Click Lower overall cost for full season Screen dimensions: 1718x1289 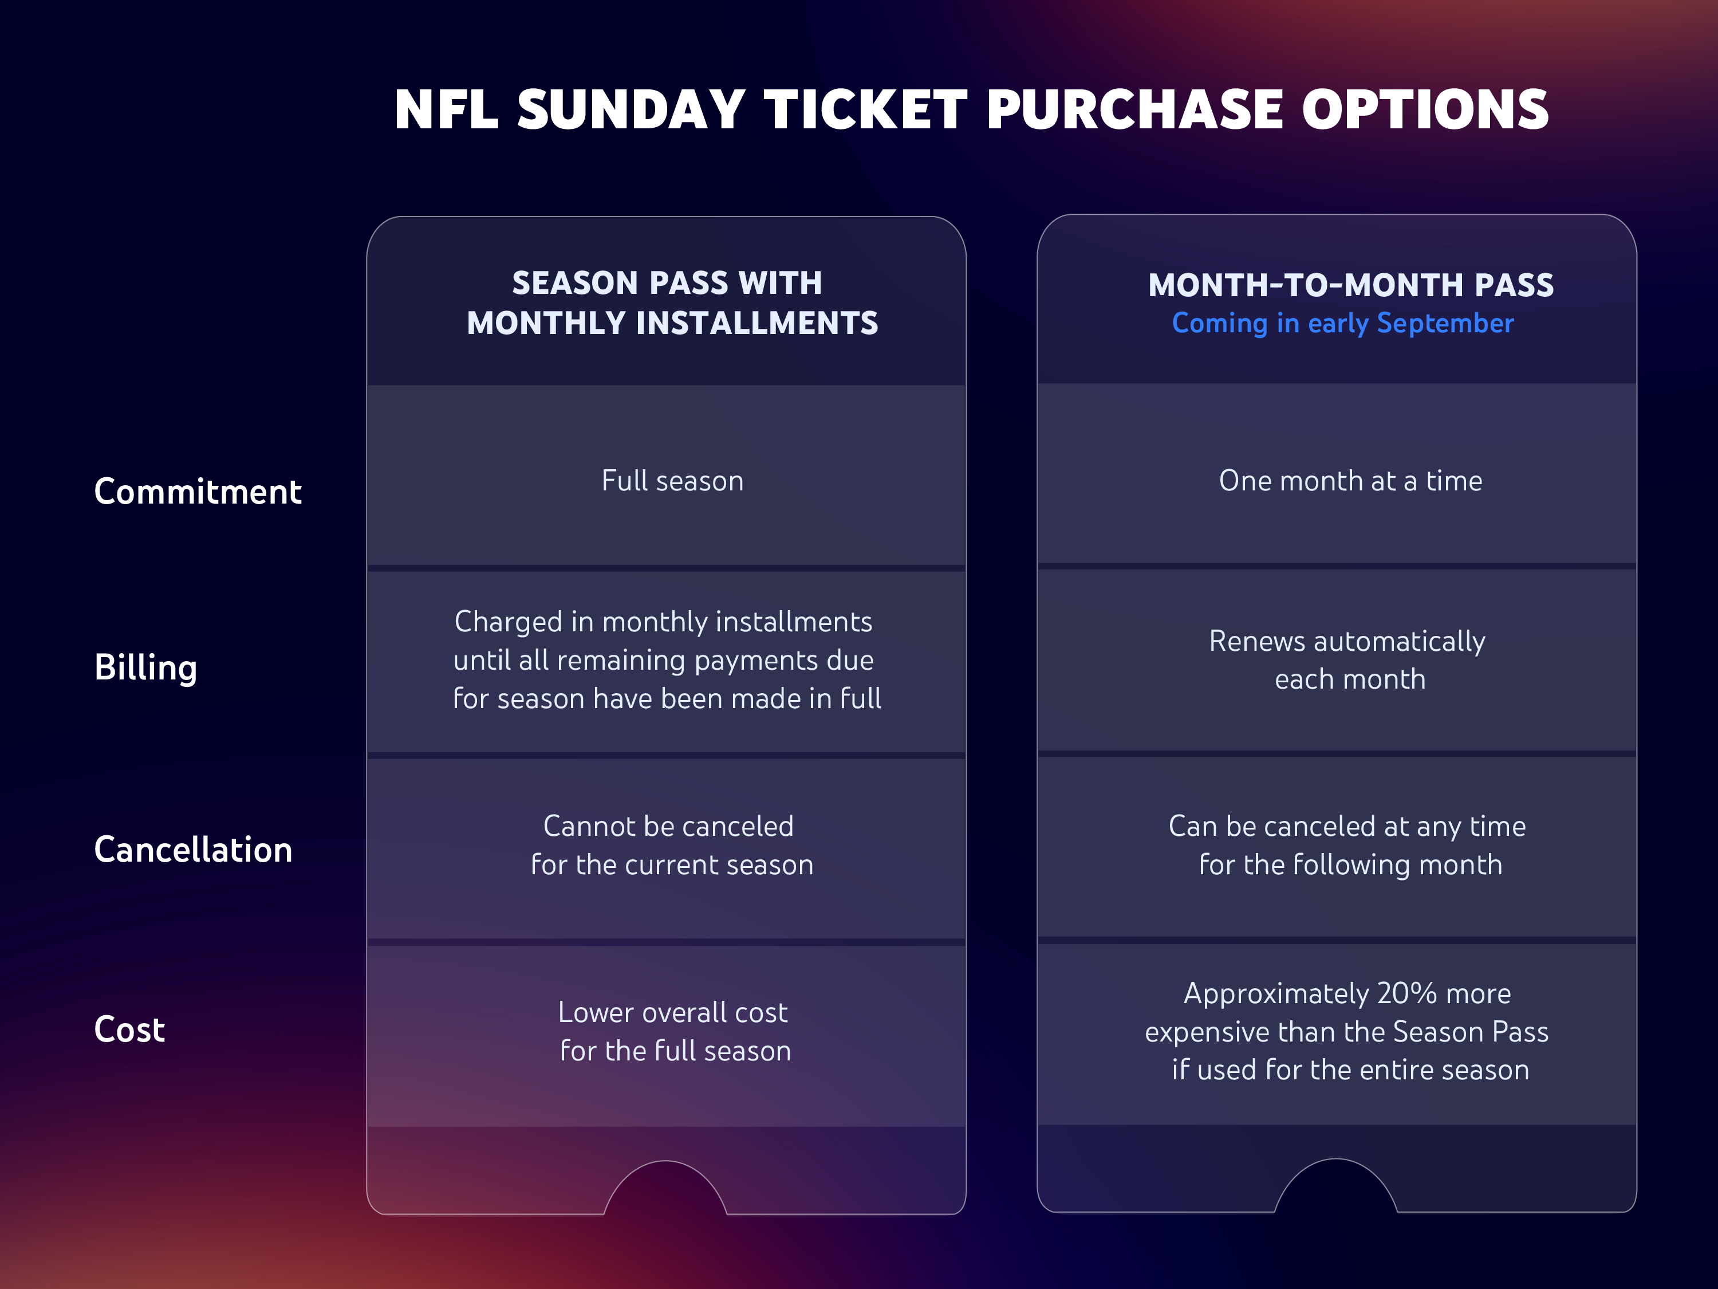click(673, 1031)
